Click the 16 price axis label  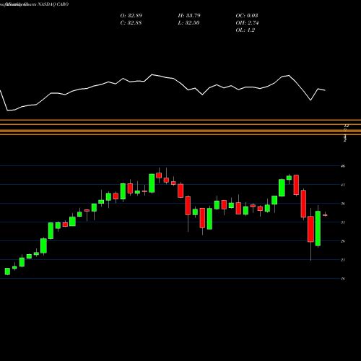tap(343, 279)
